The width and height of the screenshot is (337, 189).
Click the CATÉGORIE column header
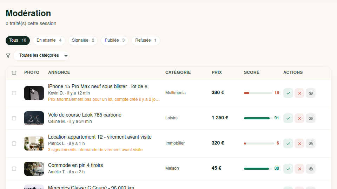click(x=178, y=72)
